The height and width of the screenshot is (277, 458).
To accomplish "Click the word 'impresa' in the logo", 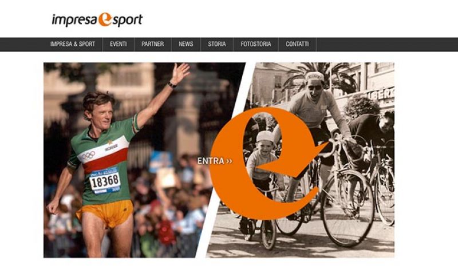I will pyautogui.click(x=74, y=20).
